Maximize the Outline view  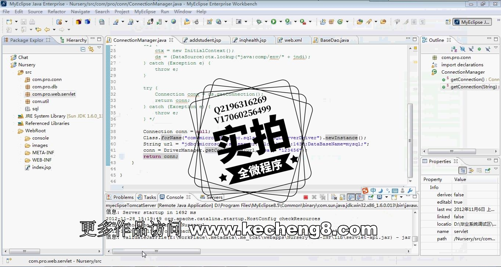click(495, 39)
